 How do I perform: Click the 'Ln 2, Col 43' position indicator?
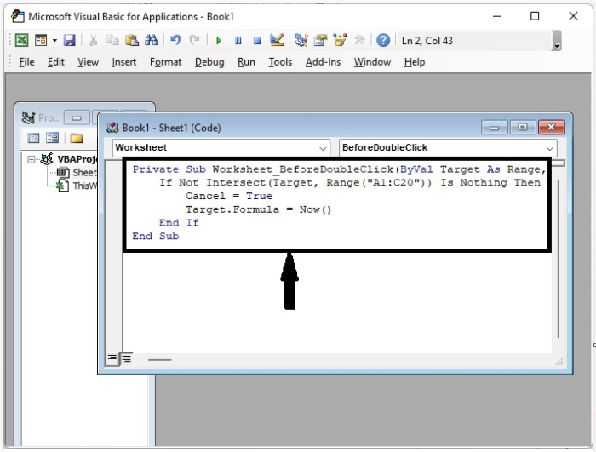point(427,41)
